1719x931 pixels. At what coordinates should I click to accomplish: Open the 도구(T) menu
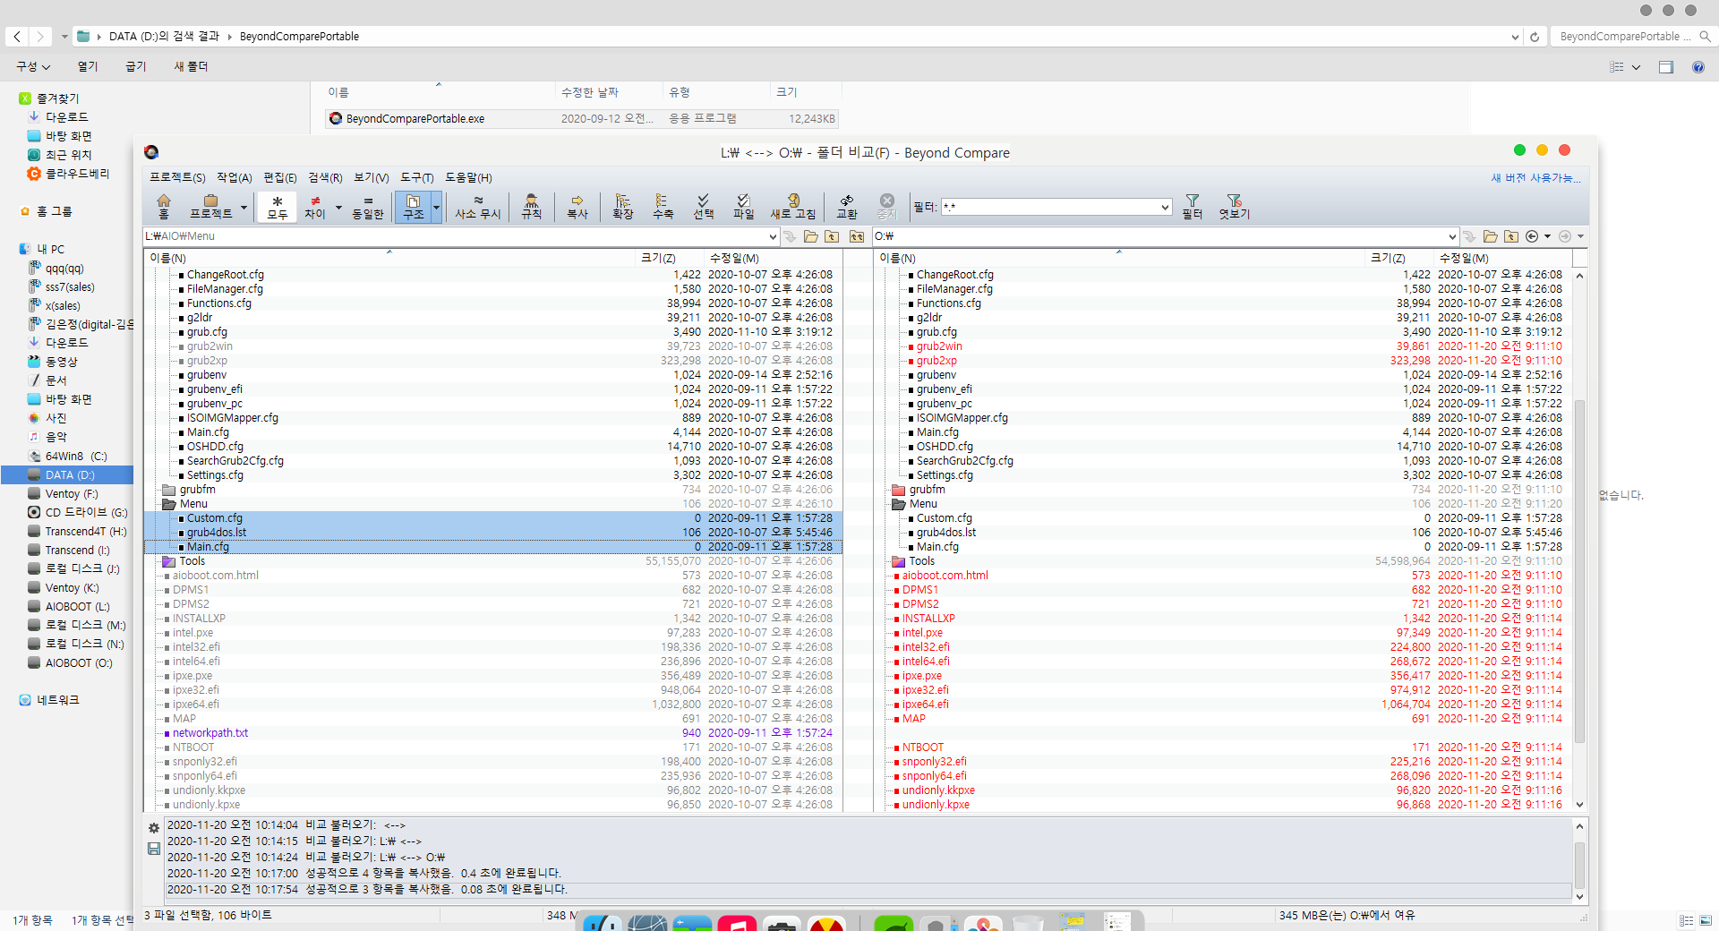point(417,178)
